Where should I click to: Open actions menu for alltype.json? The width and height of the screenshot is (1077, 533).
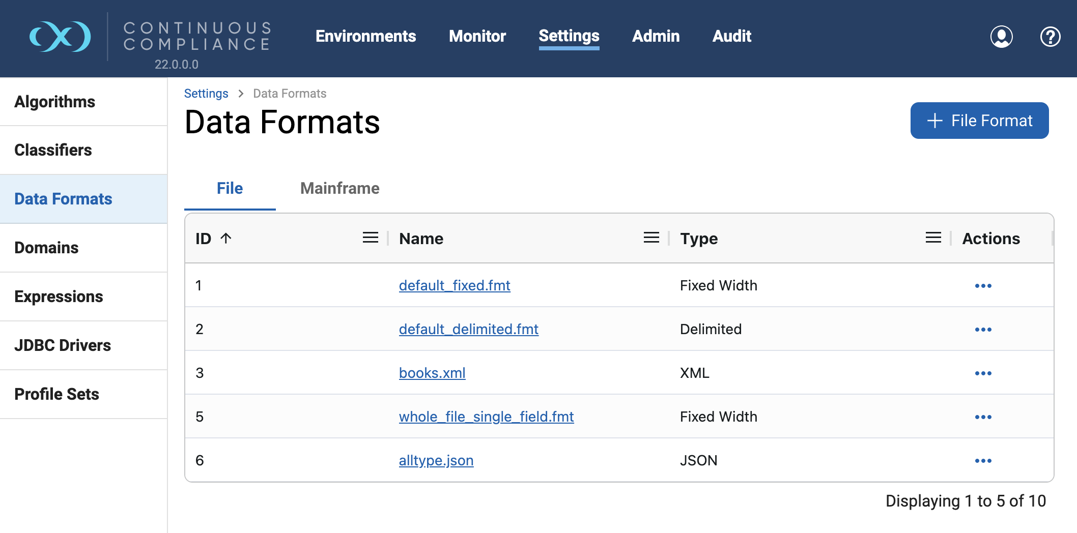point(983,461)
